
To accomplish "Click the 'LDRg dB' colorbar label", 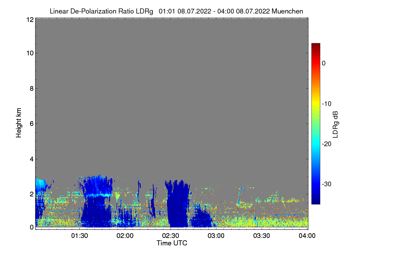I will (335, 124).
